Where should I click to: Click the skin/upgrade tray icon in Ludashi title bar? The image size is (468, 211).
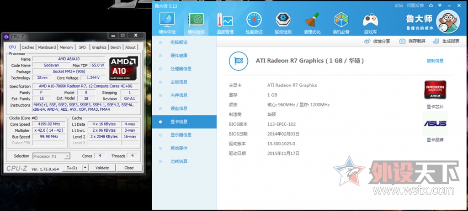point(431,5)
